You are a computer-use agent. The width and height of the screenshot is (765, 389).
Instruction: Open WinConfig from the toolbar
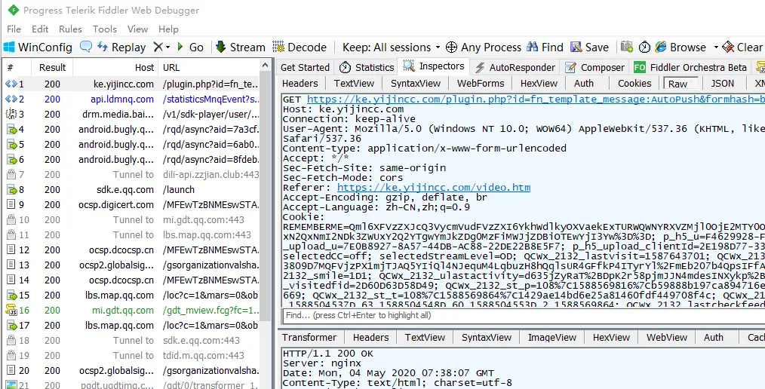pos(38,47)
